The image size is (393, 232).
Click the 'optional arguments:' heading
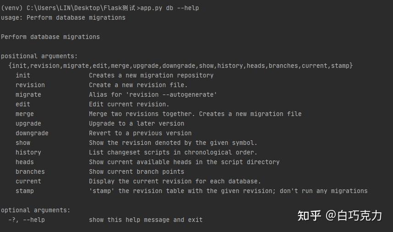click(36, 210)
